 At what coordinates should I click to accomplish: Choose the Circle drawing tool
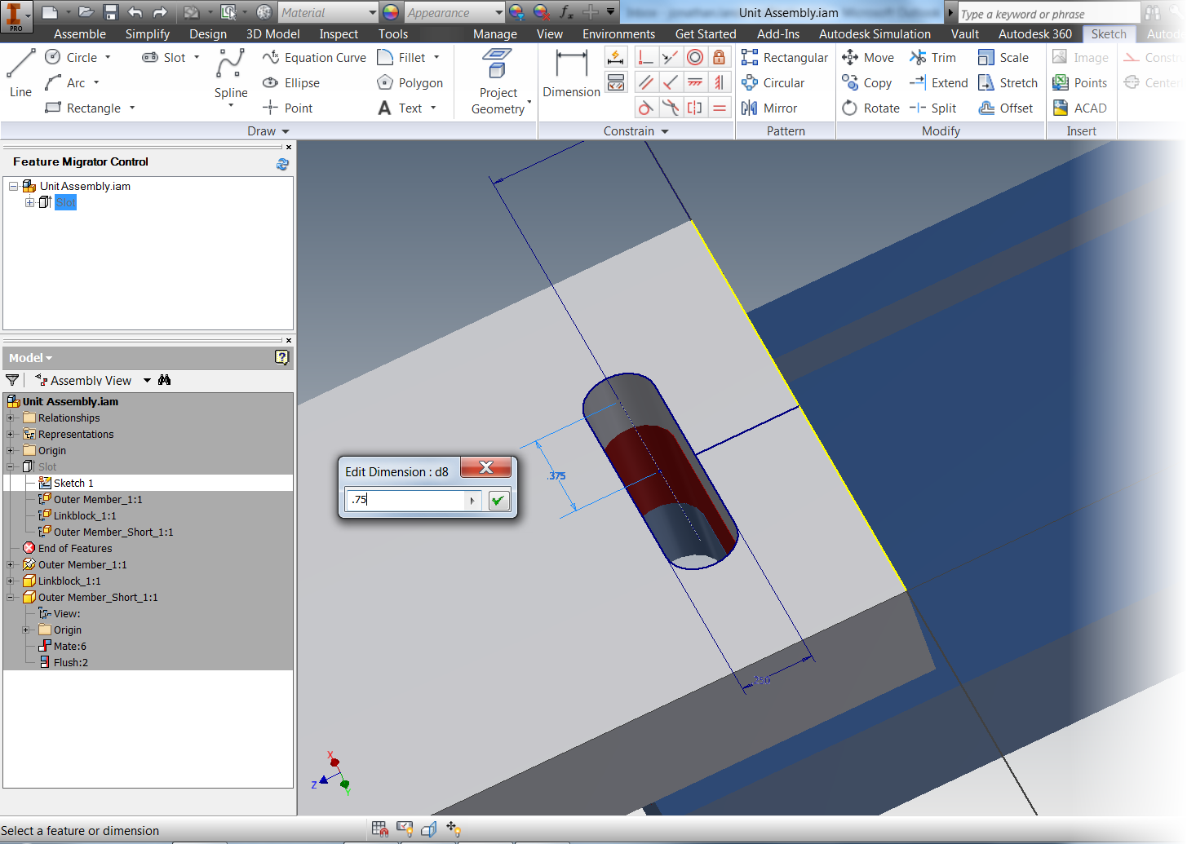(73, 57)
